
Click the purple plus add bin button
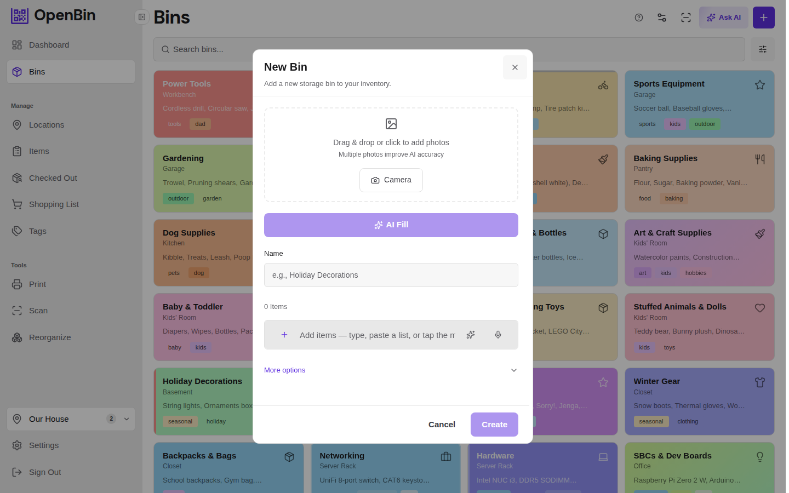[x=764, y=18]
